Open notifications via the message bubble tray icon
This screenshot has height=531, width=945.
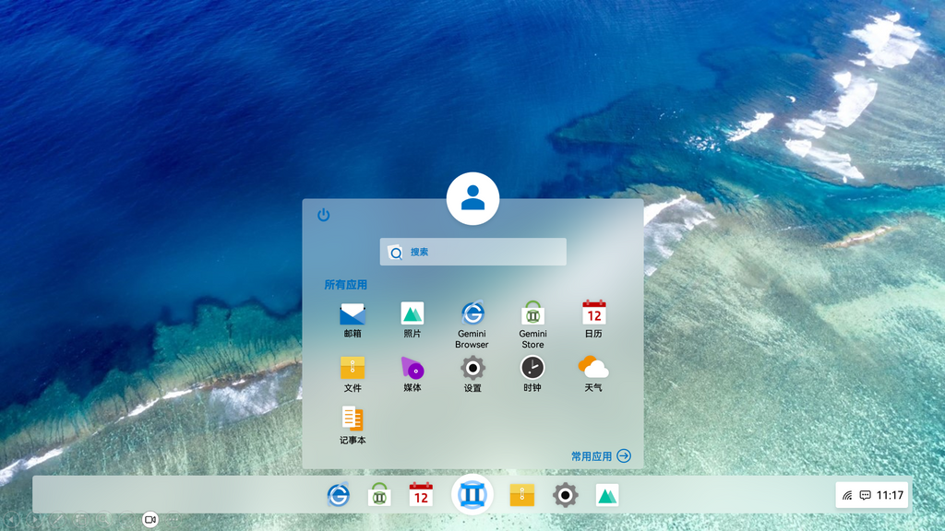tap(866, 494)
